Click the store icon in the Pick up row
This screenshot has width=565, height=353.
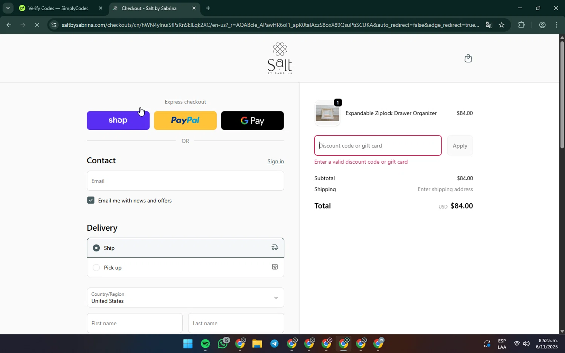[275, 267]
